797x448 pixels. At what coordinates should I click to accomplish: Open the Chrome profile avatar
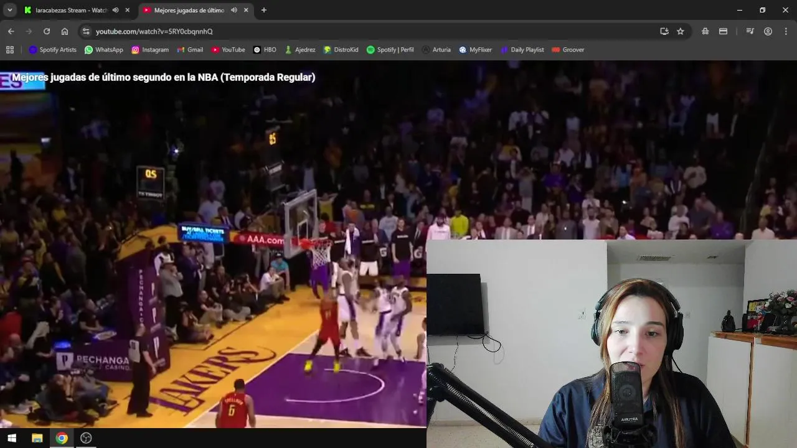pyautogui.click(x=768, y=31)
